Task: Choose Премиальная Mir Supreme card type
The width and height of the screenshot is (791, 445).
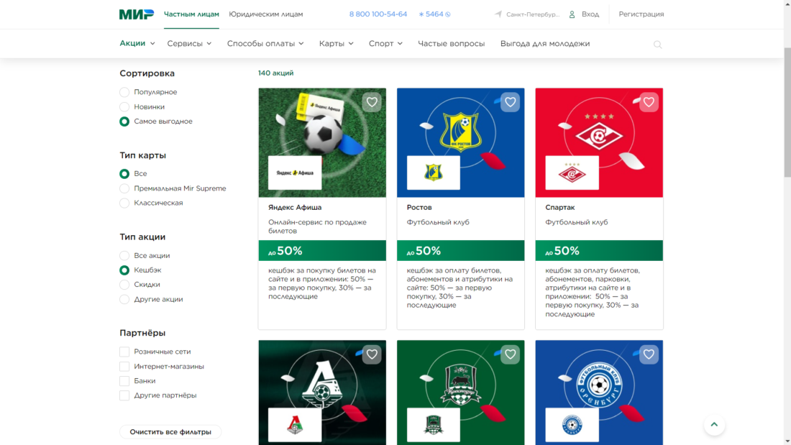Action: tap(124, 188)
